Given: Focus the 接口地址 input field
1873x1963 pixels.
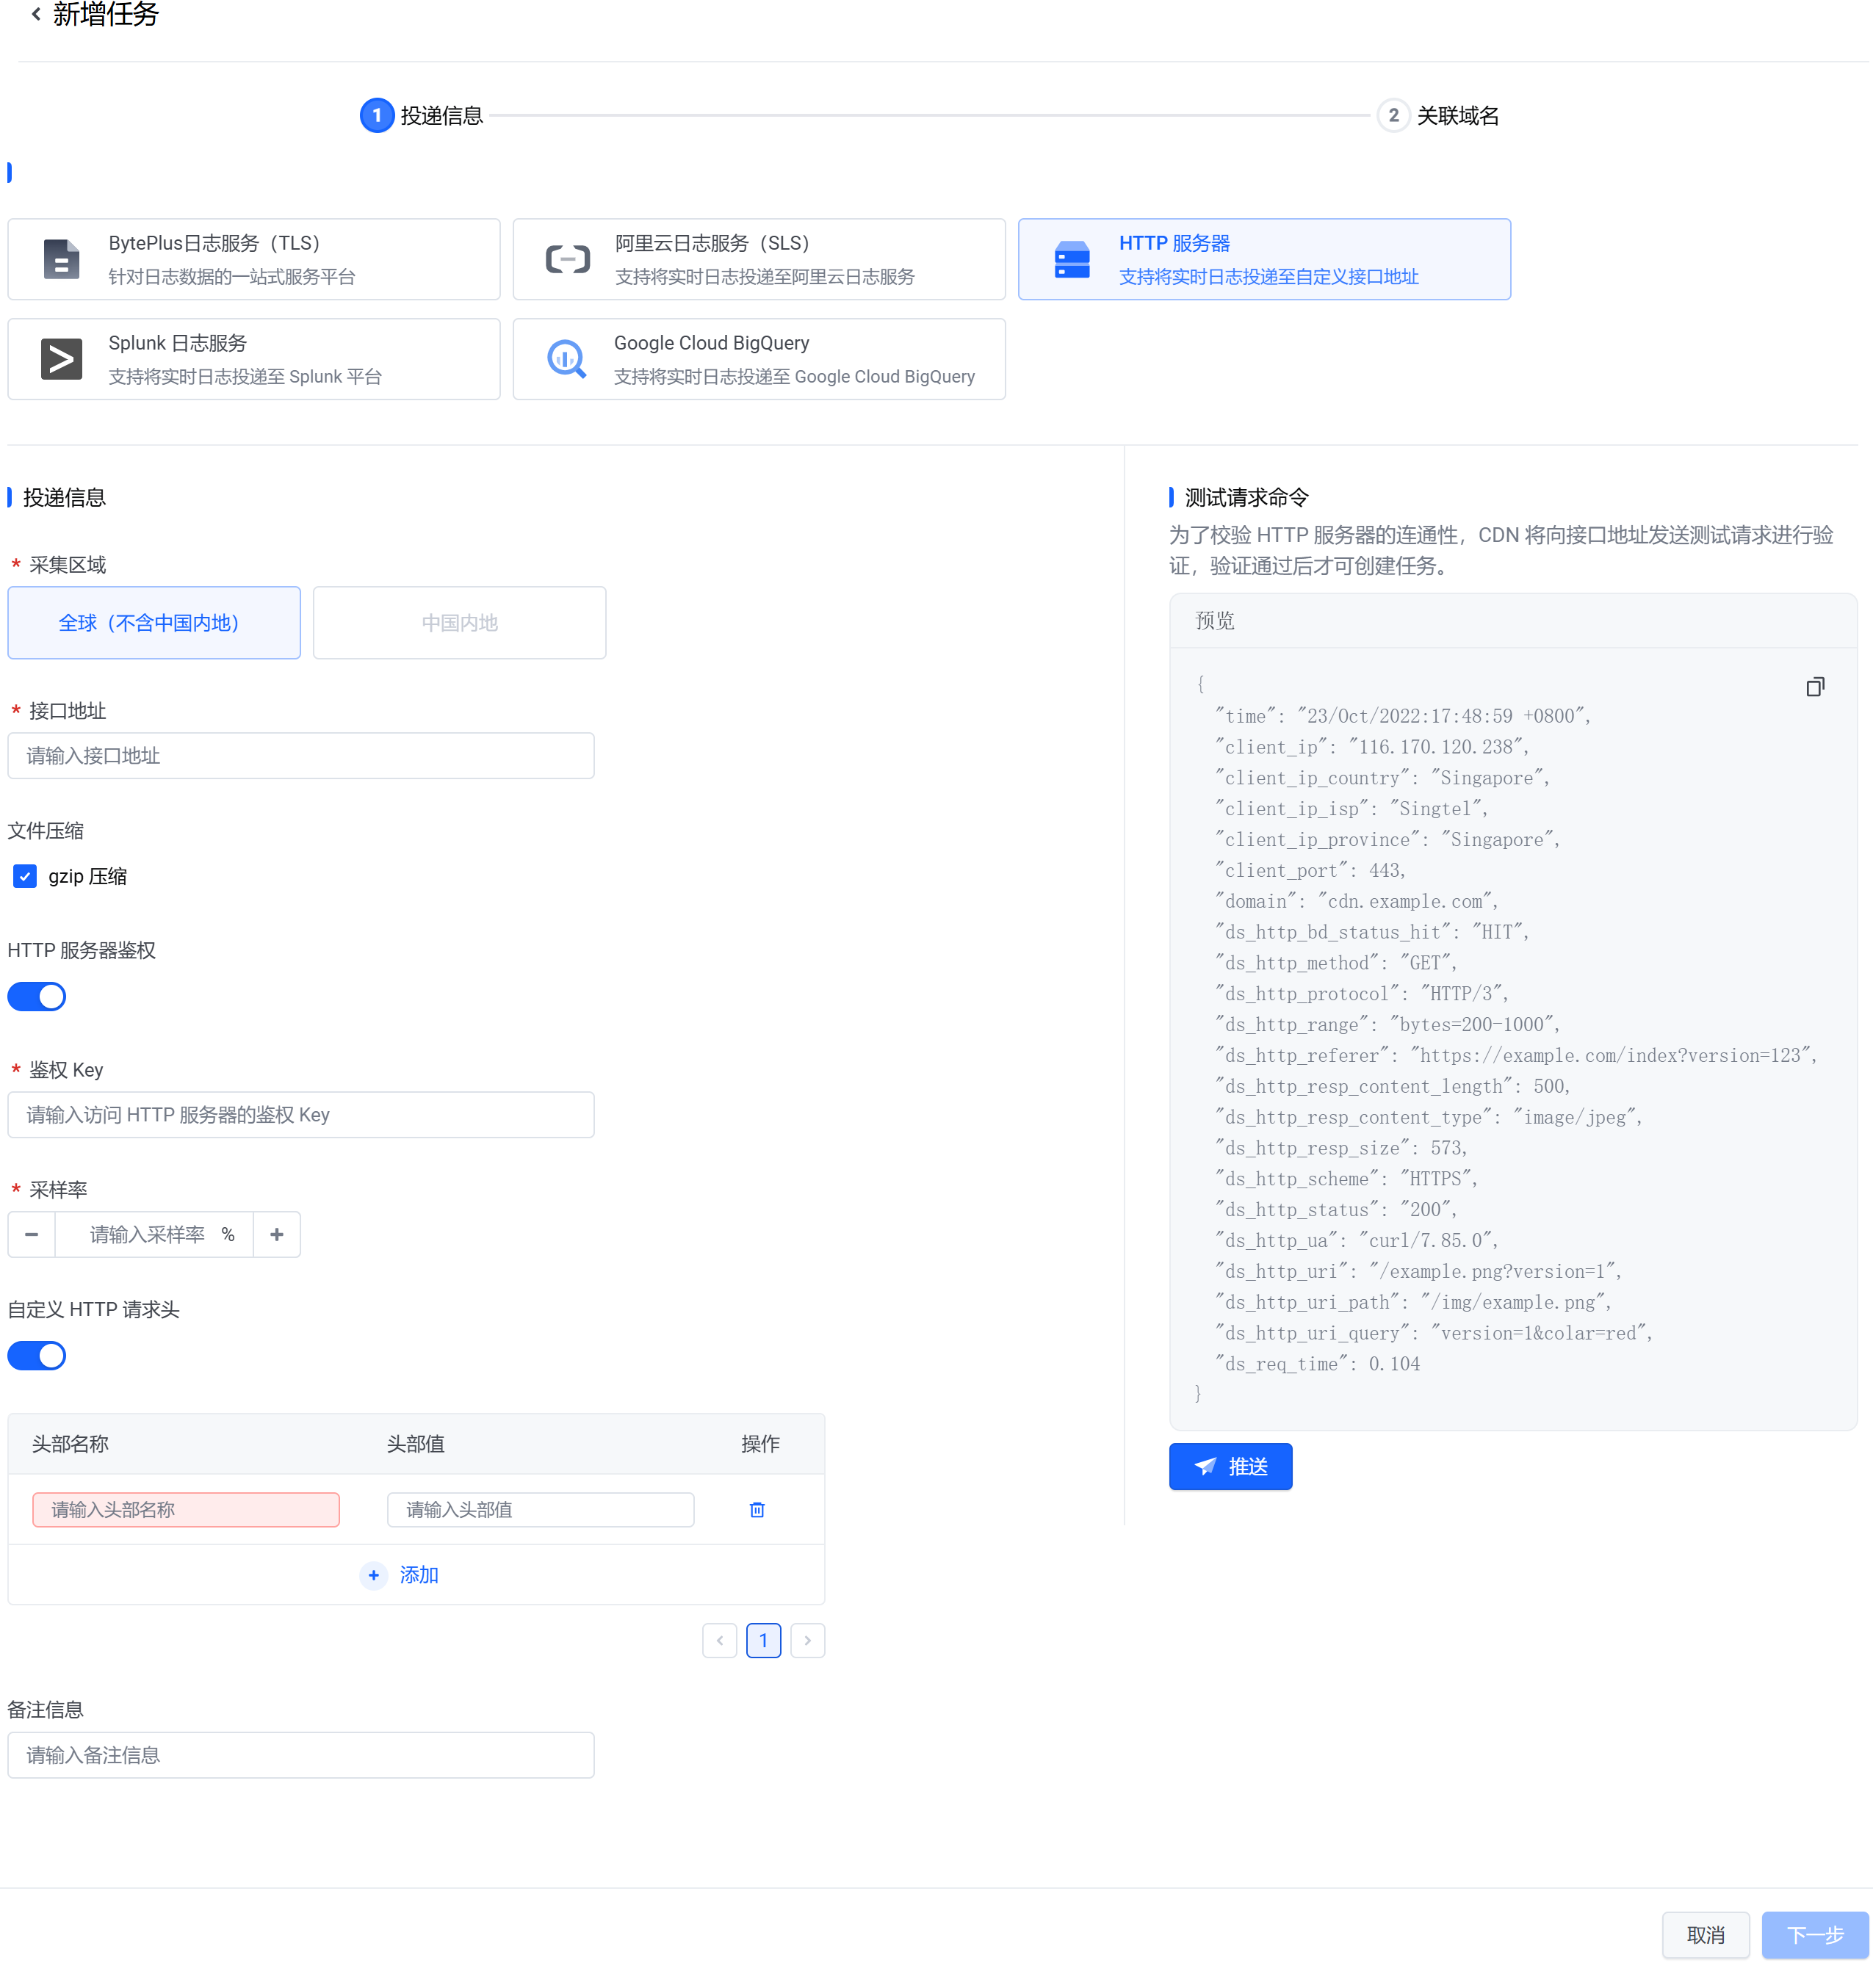Looking at the screenshot, I should pos(300,756).
